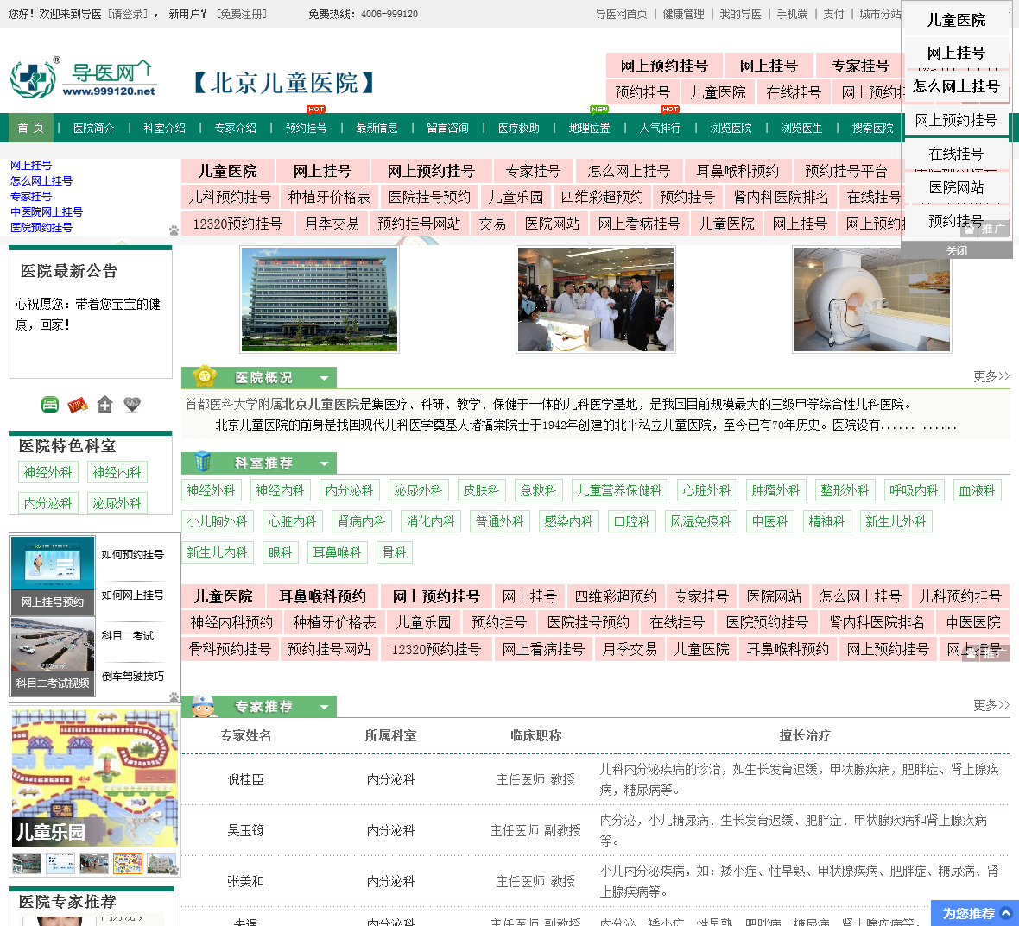Click 倒车驾驶技巧 link in sidebar
Viewport: 1019px width, 926px height.
point(133,677)
